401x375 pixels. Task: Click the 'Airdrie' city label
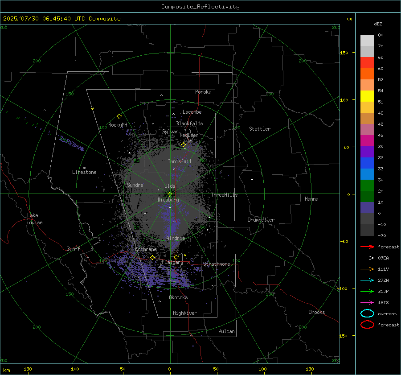[x=176, y=238]
